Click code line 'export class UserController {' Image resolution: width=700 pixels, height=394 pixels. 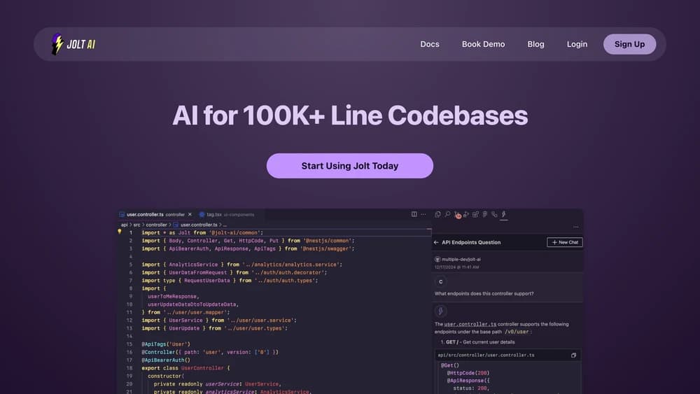185,368
